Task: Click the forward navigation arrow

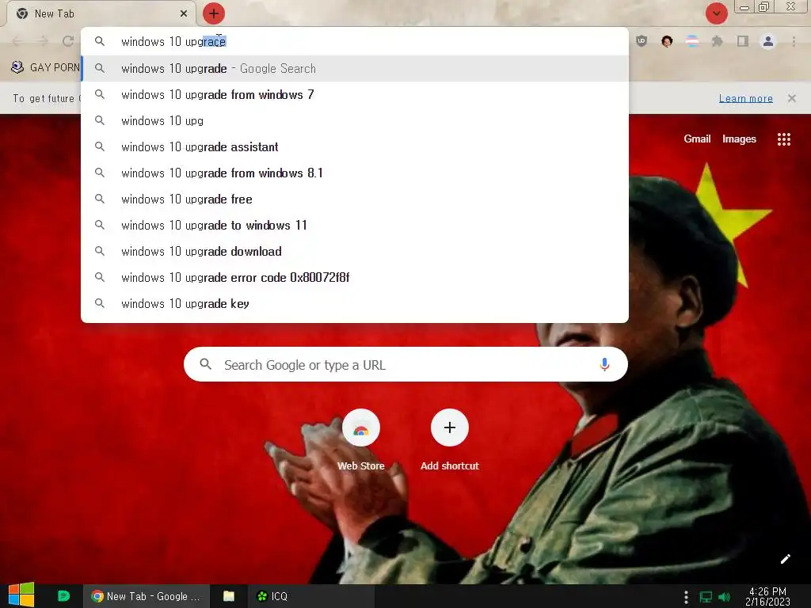Action: 43,41
